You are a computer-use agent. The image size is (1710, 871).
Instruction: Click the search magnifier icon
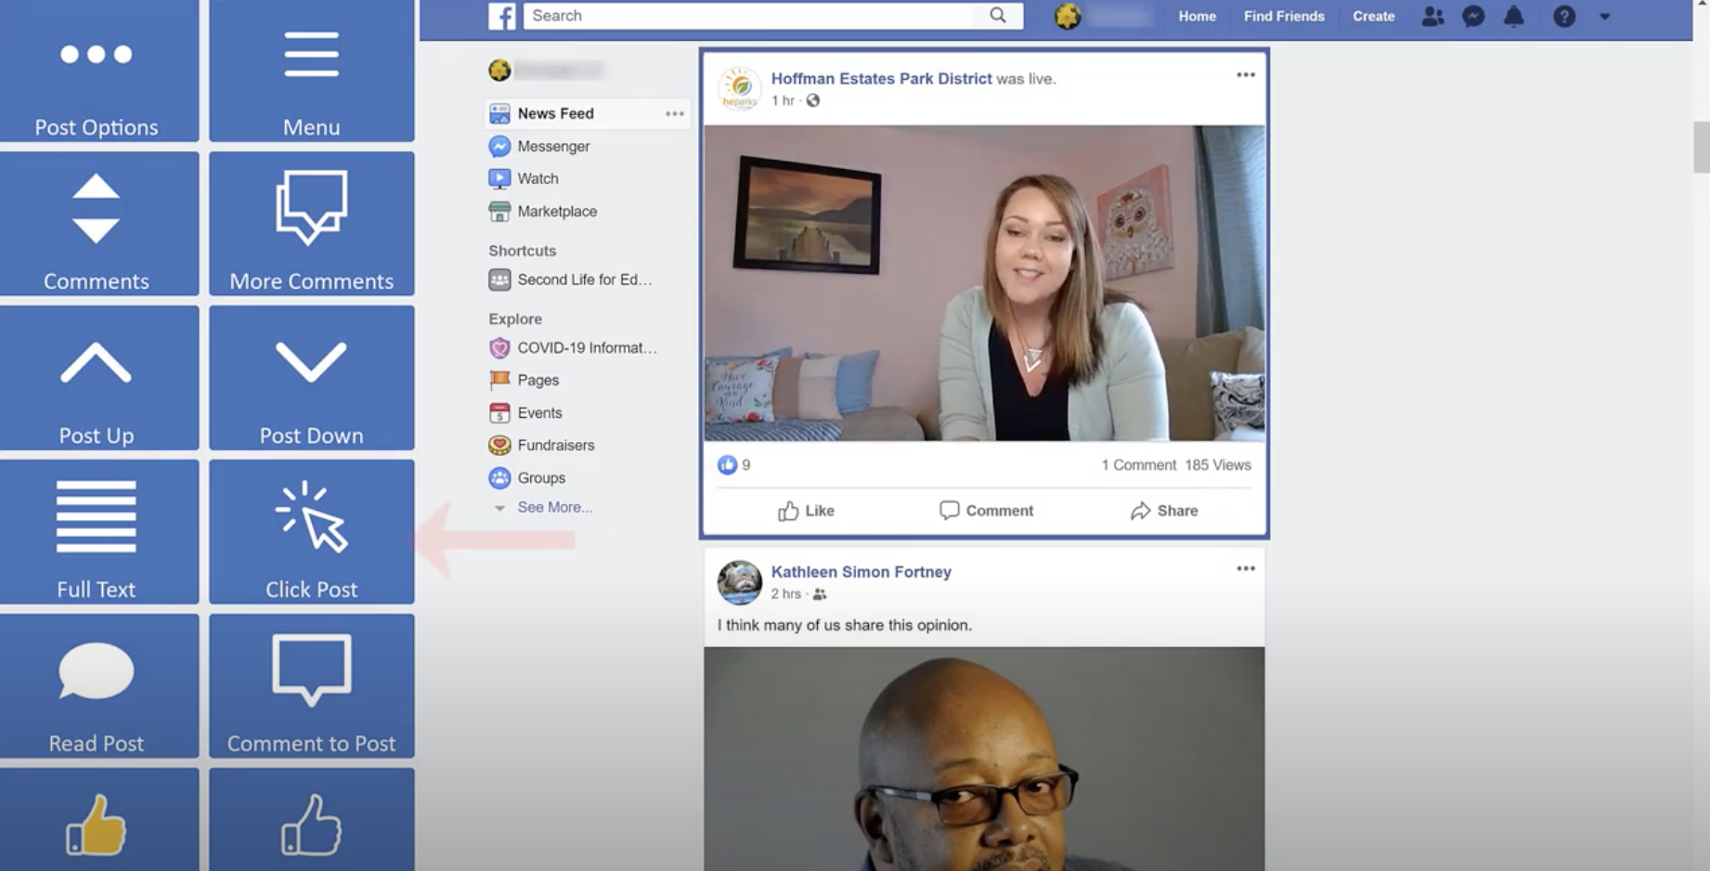(998, 16)
